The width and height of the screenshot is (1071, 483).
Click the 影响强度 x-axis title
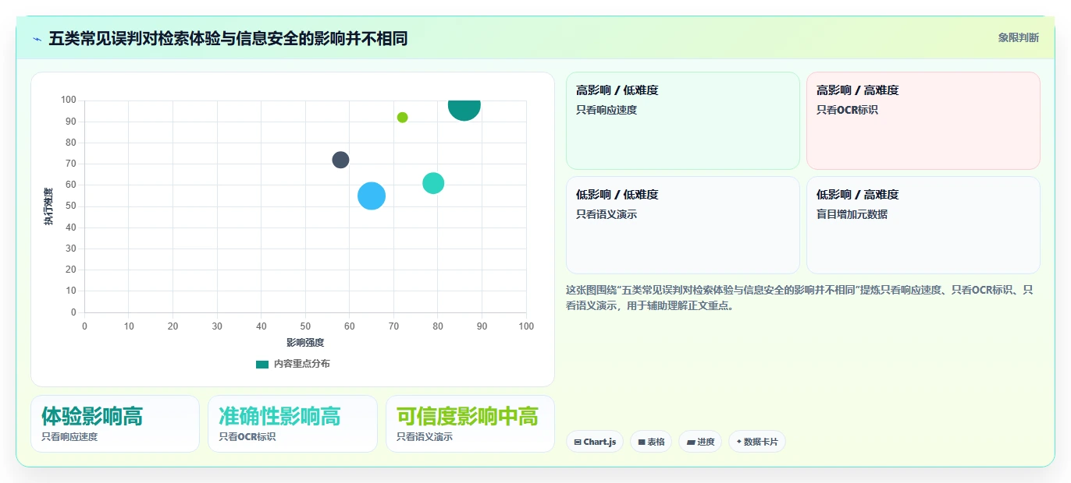coord(305,342)
